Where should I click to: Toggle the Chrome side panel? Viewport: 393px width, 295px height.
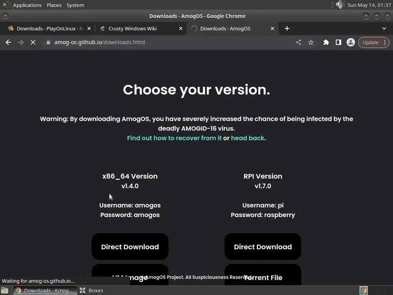tap(339, 42)
